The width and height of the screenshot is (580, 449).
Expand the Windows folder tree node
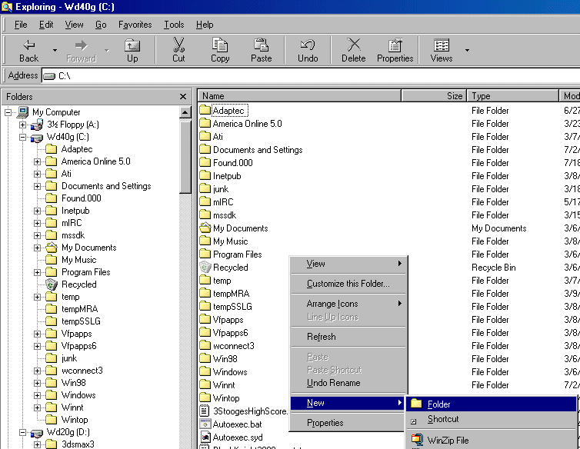tap(37, 395)
